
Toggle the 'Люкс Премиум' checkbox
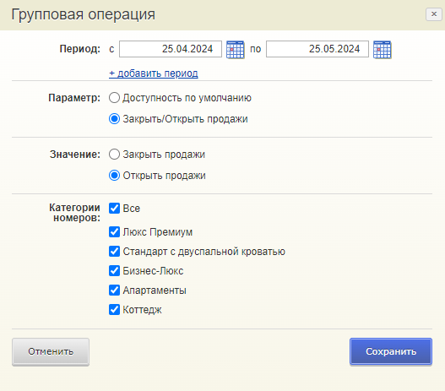(114, 232)
